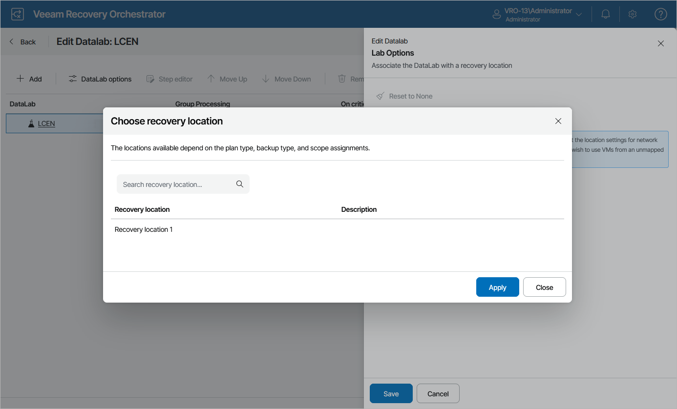
Task: Close the Lab Options side panel
Action: tap(661, 43)
